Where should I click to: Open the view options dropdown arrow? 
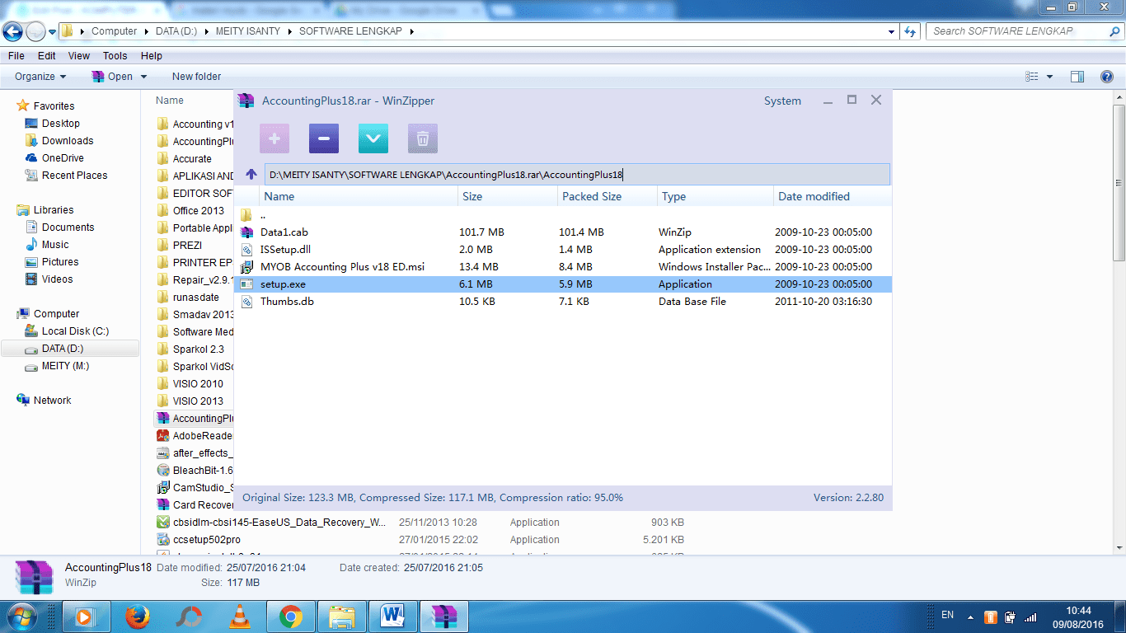pos(1049,77)
